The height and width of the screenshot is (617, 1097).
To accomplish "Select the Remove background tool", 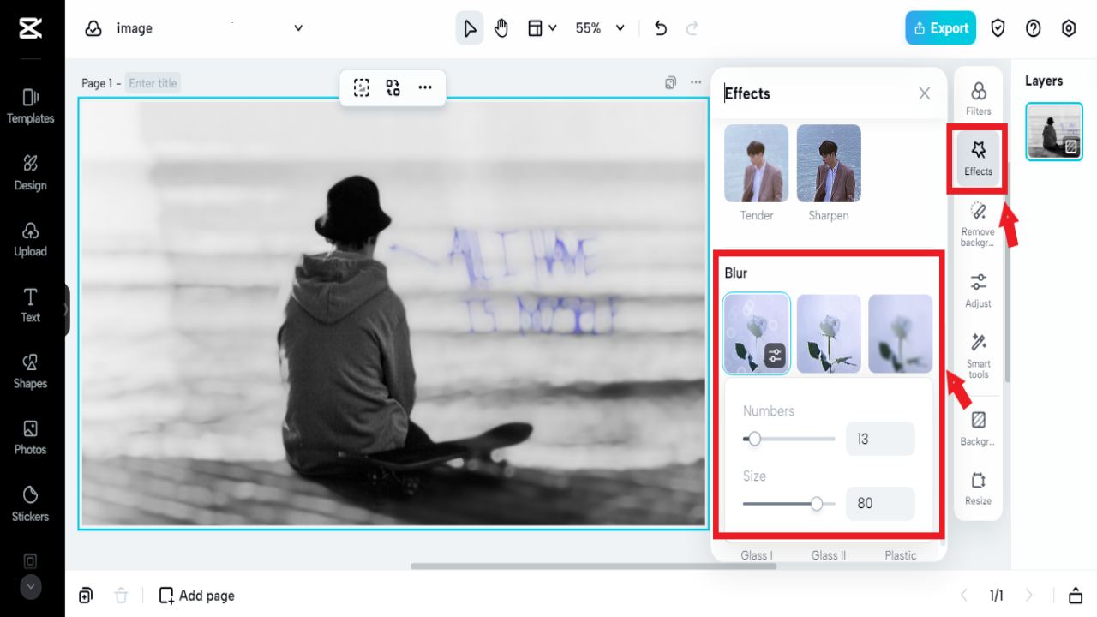I will [978, 220].
